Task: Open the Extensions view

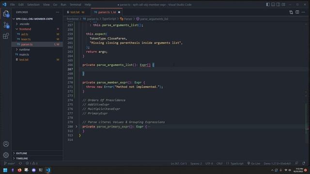Action: pos(6,36)
